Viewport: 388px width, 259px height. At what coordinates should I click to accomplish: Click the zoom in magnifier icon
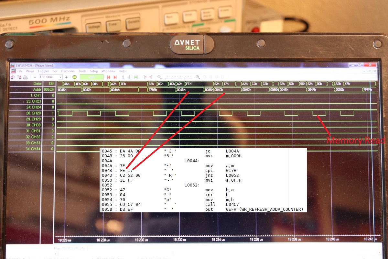pyautogui.click(x=198, y=77)
